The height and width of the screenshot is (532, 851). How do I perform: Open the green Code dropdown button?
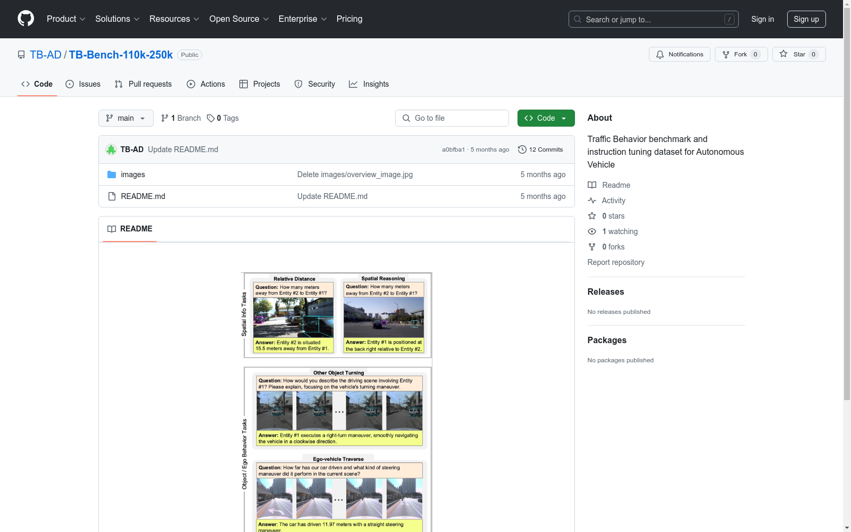pyautogui.click(x=546, y=118)
